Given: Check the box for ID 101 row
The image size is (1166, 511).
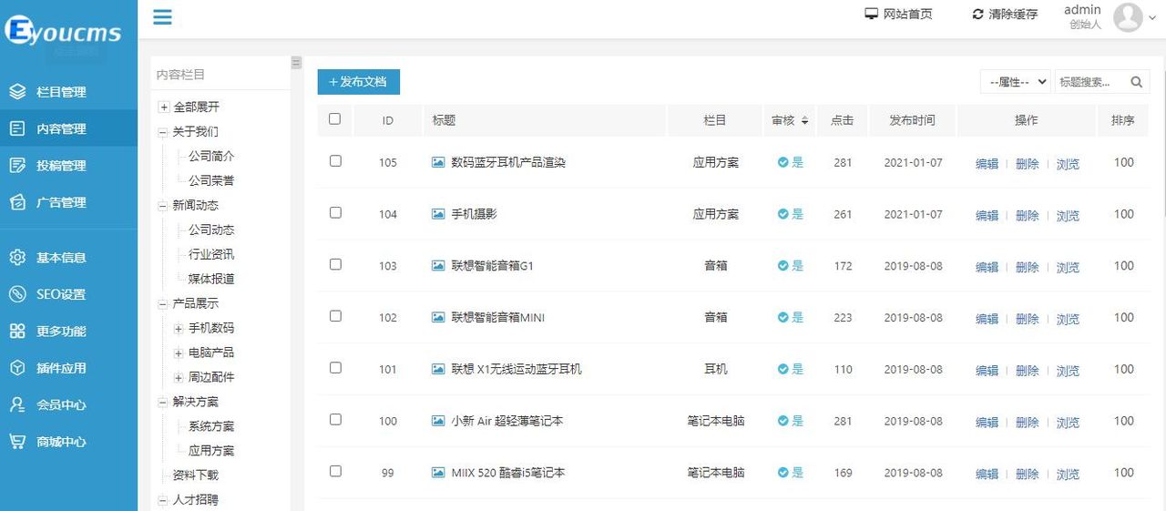Looking at the screenshot, I should coord(335,368).
